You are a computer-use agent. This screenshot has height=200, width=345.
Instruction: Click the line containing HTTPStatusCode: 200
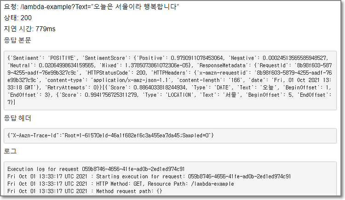coord(169,73)
